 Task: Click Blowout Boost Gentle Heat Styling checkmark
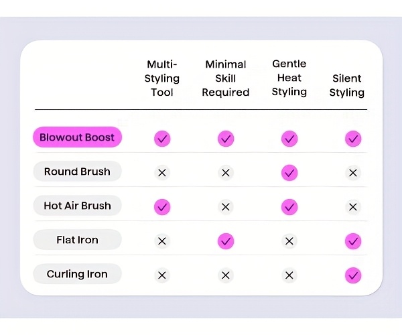(x=289, y=139)
